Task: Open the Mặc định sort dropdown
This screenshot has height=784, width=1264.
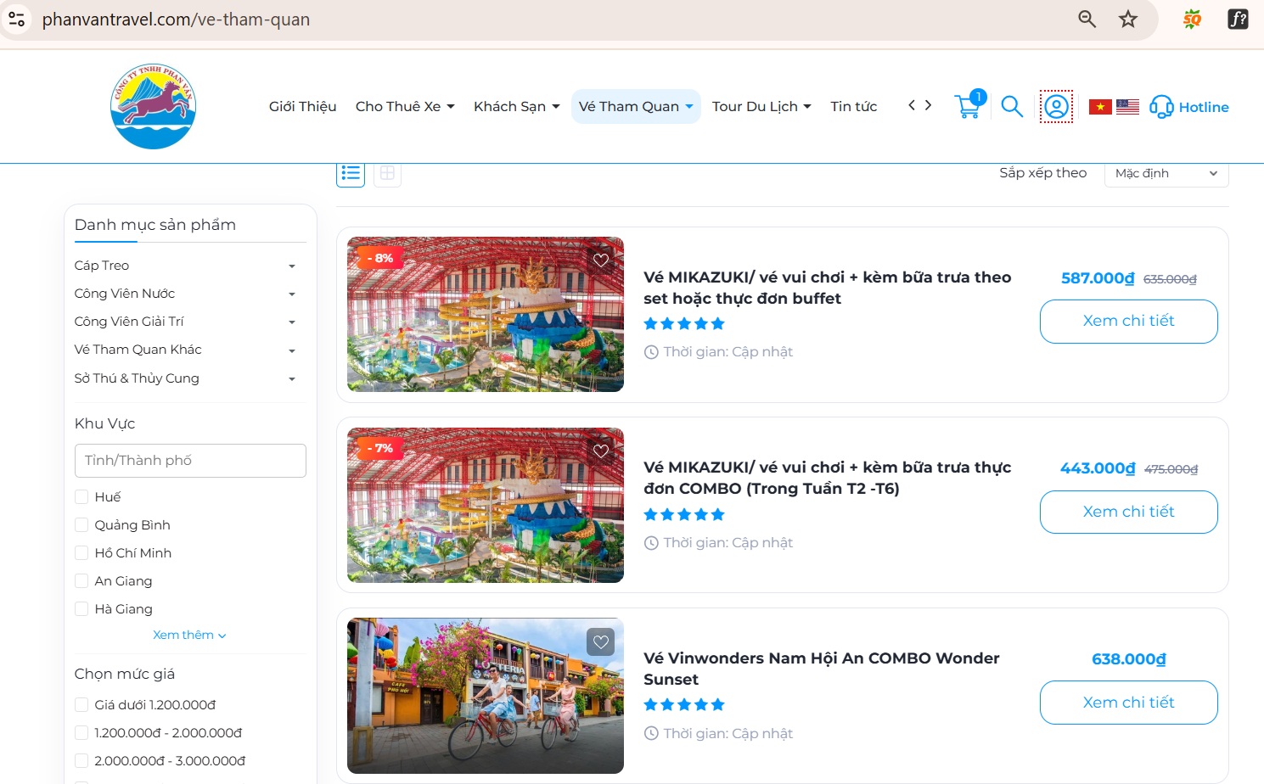Action: coord(1166,173)
